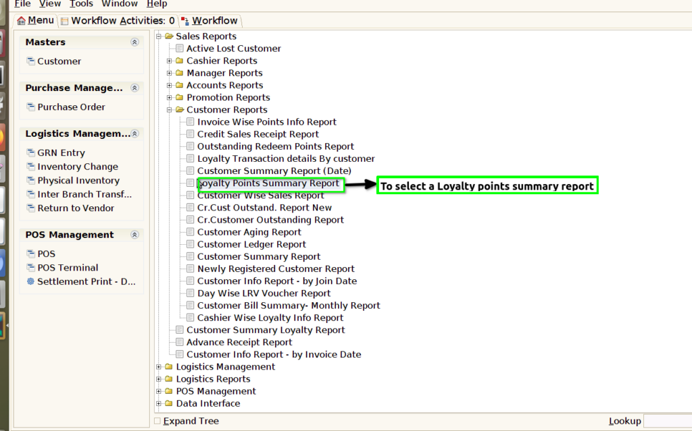Image resolution: width=692 pixels, height=431 pixels.
Task: Switch to the Workflow Activities tab
Action: [118, 21]
